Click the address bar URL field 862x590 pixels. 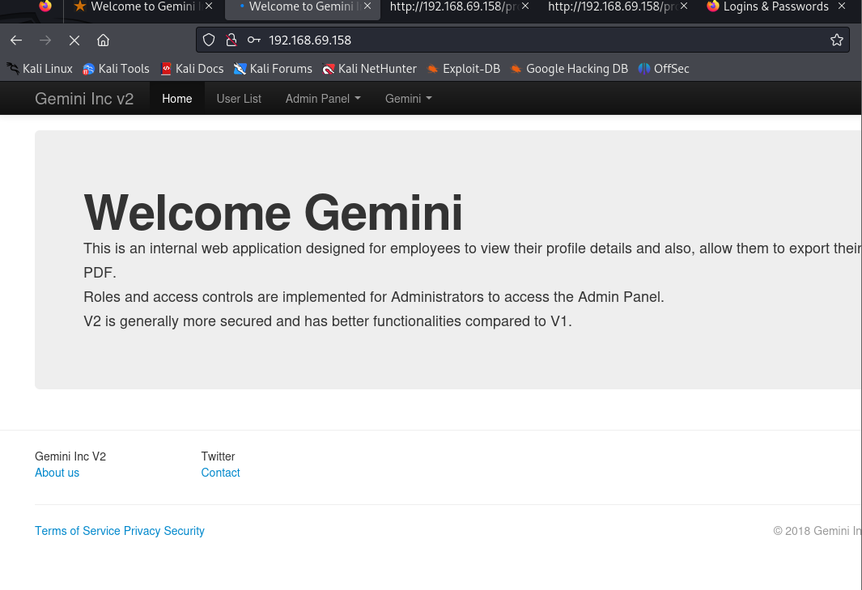pyautogui.click(x=544, y=40)
